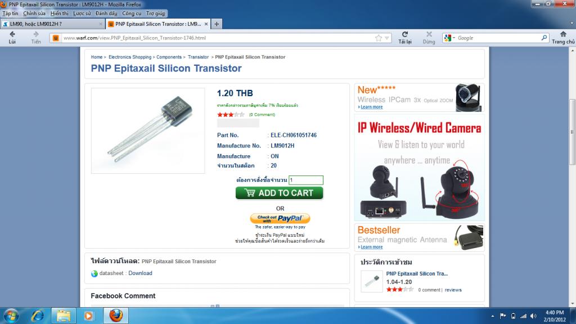Expand the URL bar history dropdown arrow
Viewport: 576px width, 324px height.
pos(387,38)
